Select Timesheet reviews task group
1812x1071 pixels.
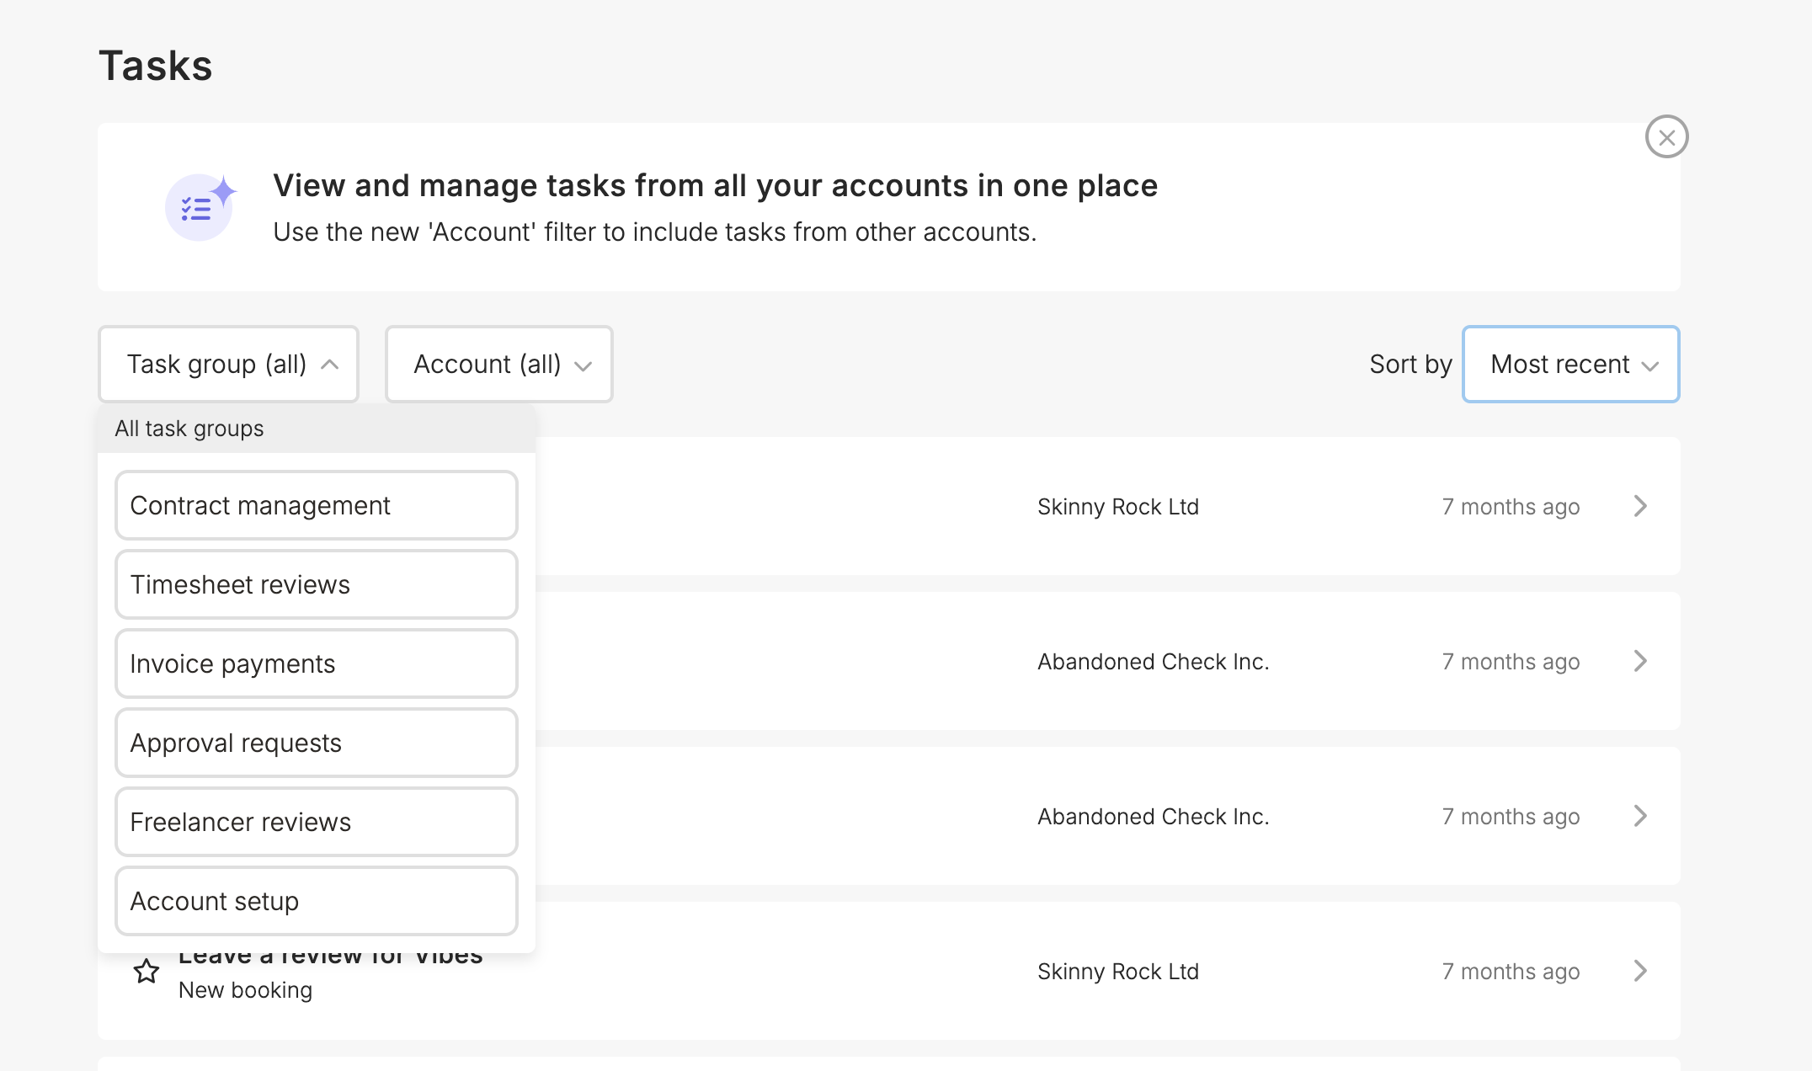coord(316,584)
